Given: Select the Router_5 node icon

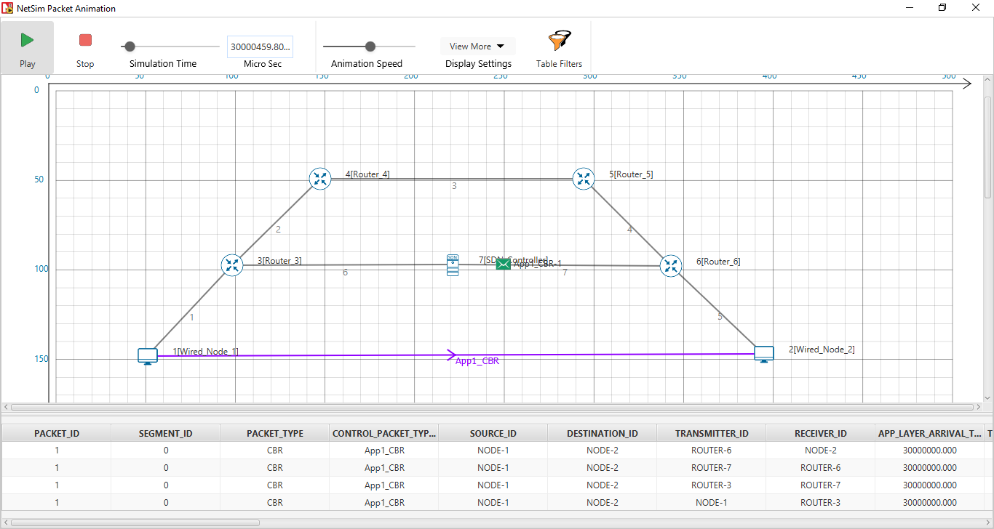Looking at the screenshot, I should 584,179.
